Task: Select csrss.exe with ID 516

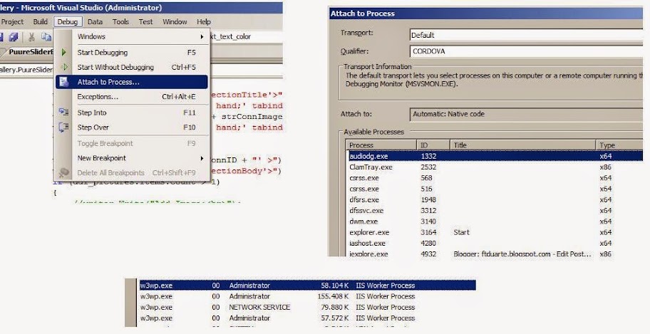Action: (x=495, y=189)
